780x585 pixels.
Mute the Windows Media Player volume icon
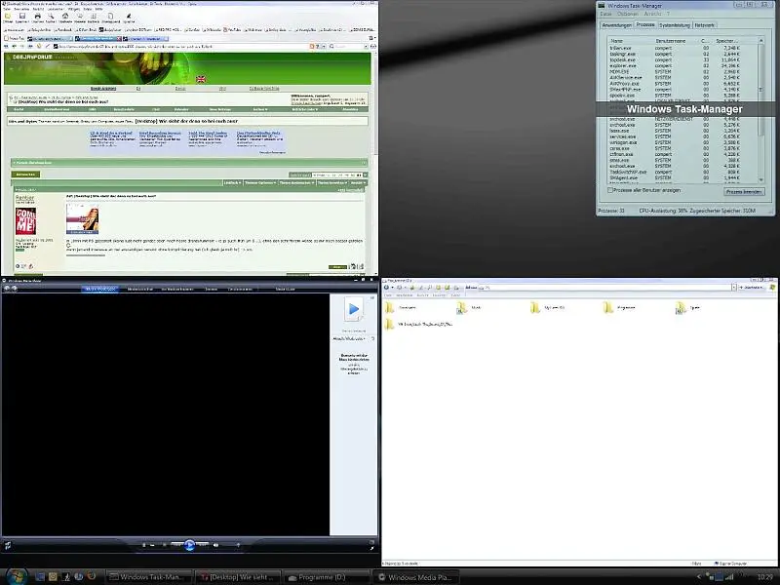(215, 544)
